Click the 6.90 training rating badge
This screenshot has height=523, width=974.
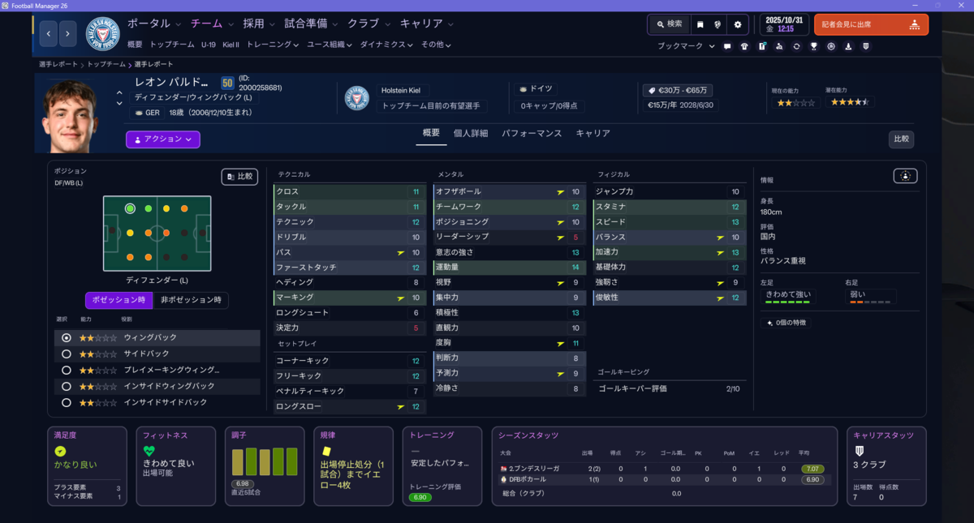click(420, 497)
